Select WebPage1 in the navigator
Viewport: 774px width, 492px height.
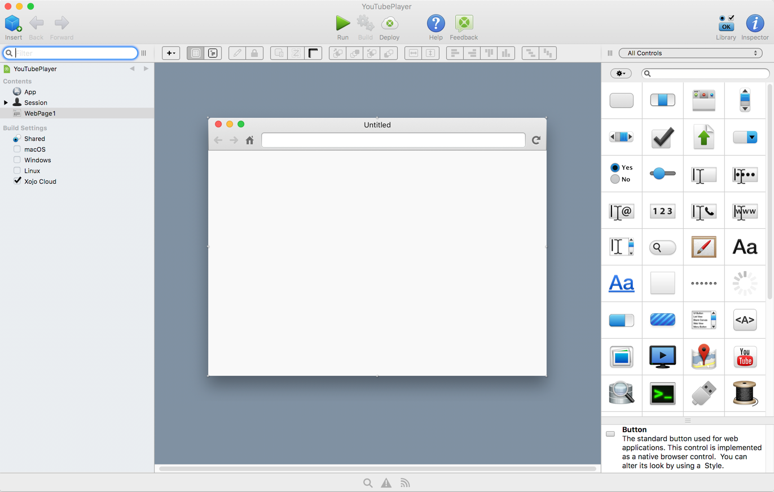click(x=39, y=113)
